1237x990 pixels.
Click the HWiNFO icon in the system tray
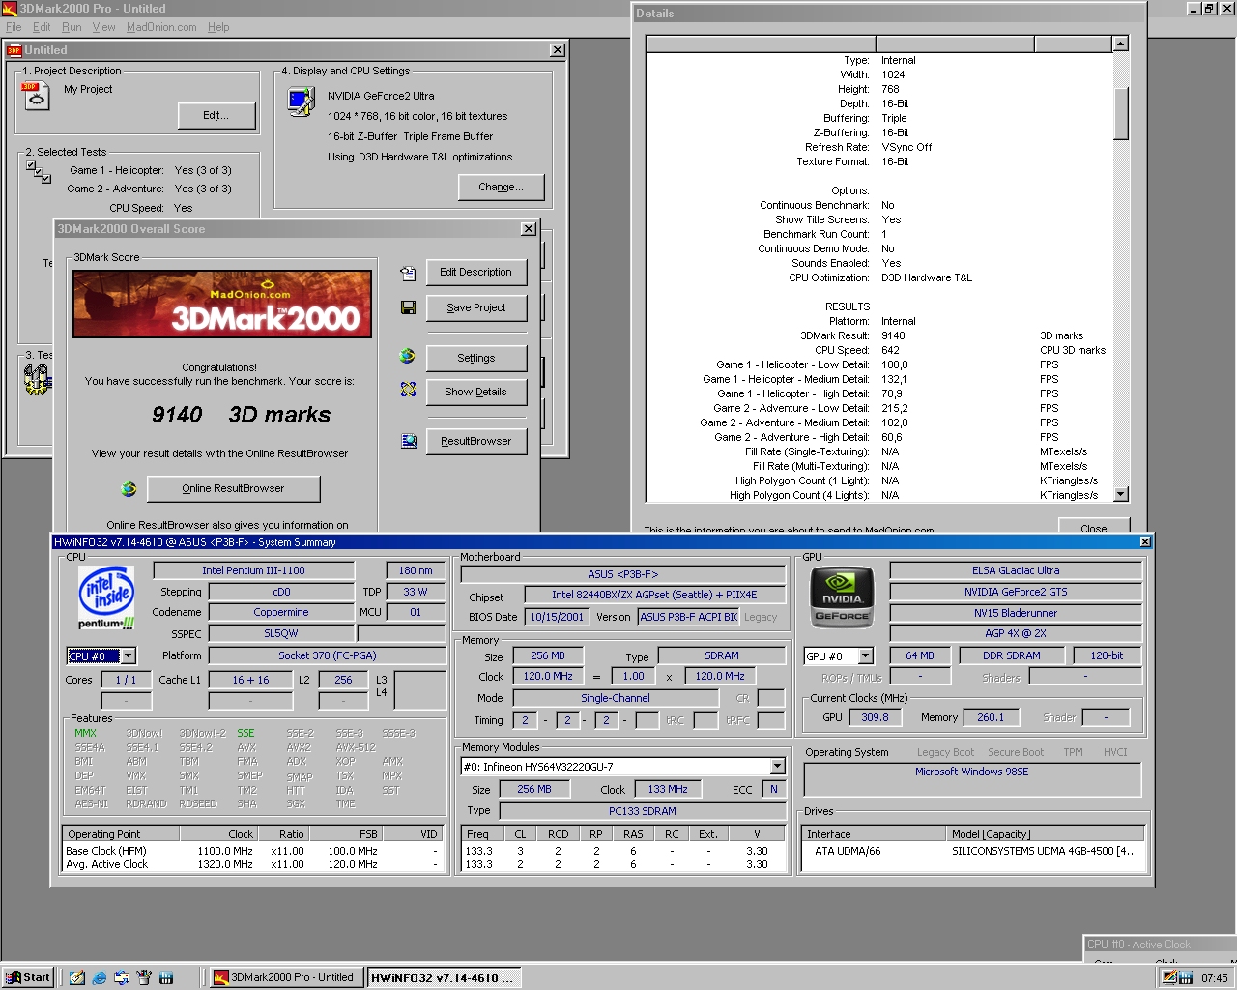1186,977
